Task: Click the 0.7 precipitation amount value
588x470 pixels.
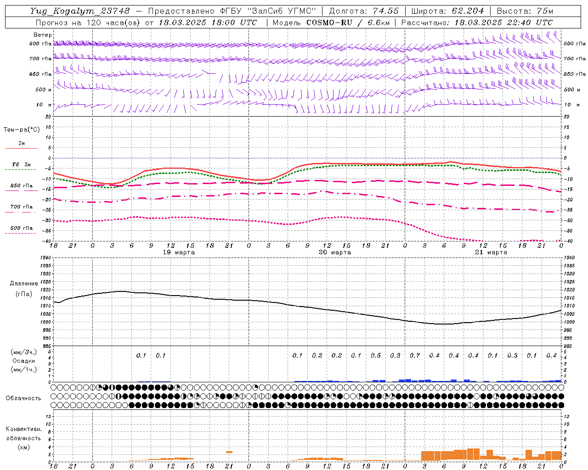Action: [415, 355]
